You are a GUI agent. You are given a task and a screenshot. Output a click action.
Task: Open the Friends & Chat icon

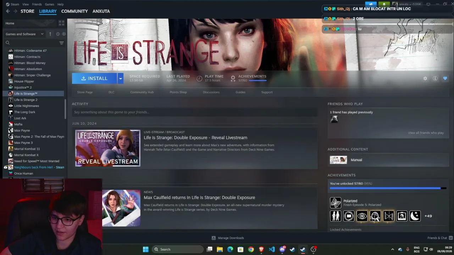click(x=451, y=238)
